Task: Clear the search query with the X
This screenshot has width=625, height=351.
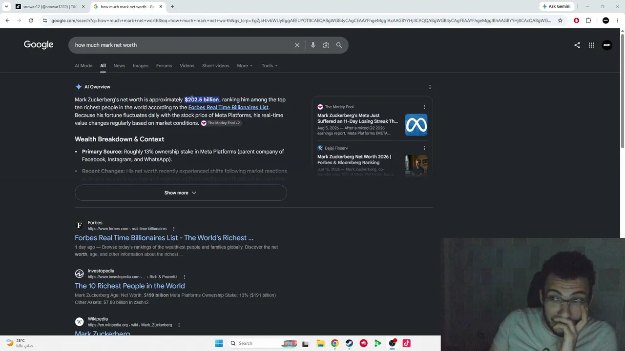Action: (297, 45)
